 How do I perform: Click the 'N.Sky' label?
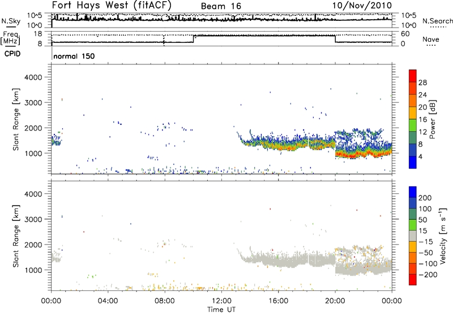click(x=11, y=21)
